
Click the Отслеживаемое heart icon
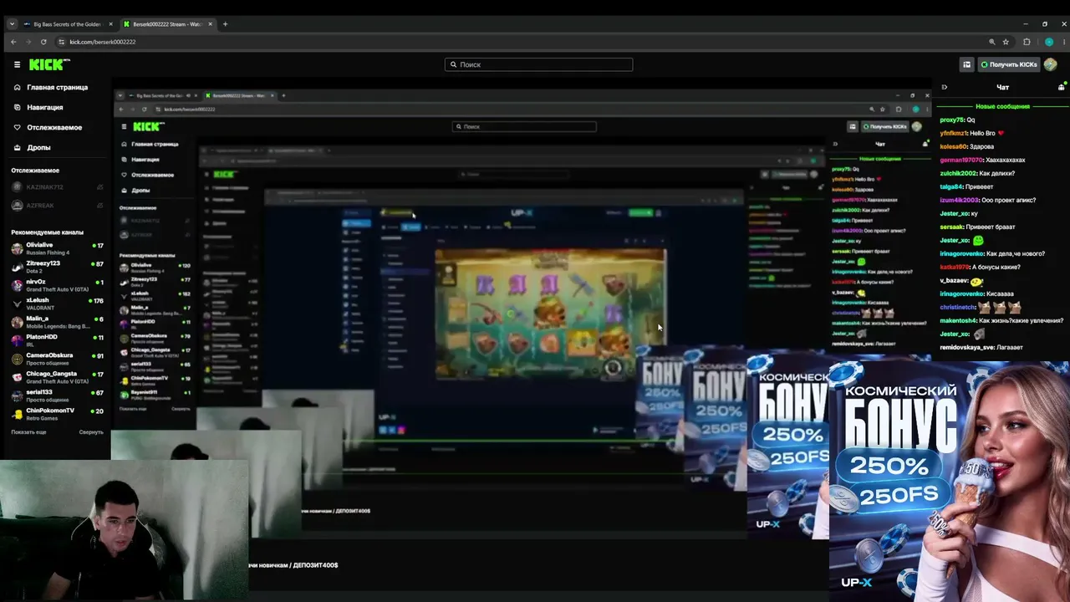17,127
